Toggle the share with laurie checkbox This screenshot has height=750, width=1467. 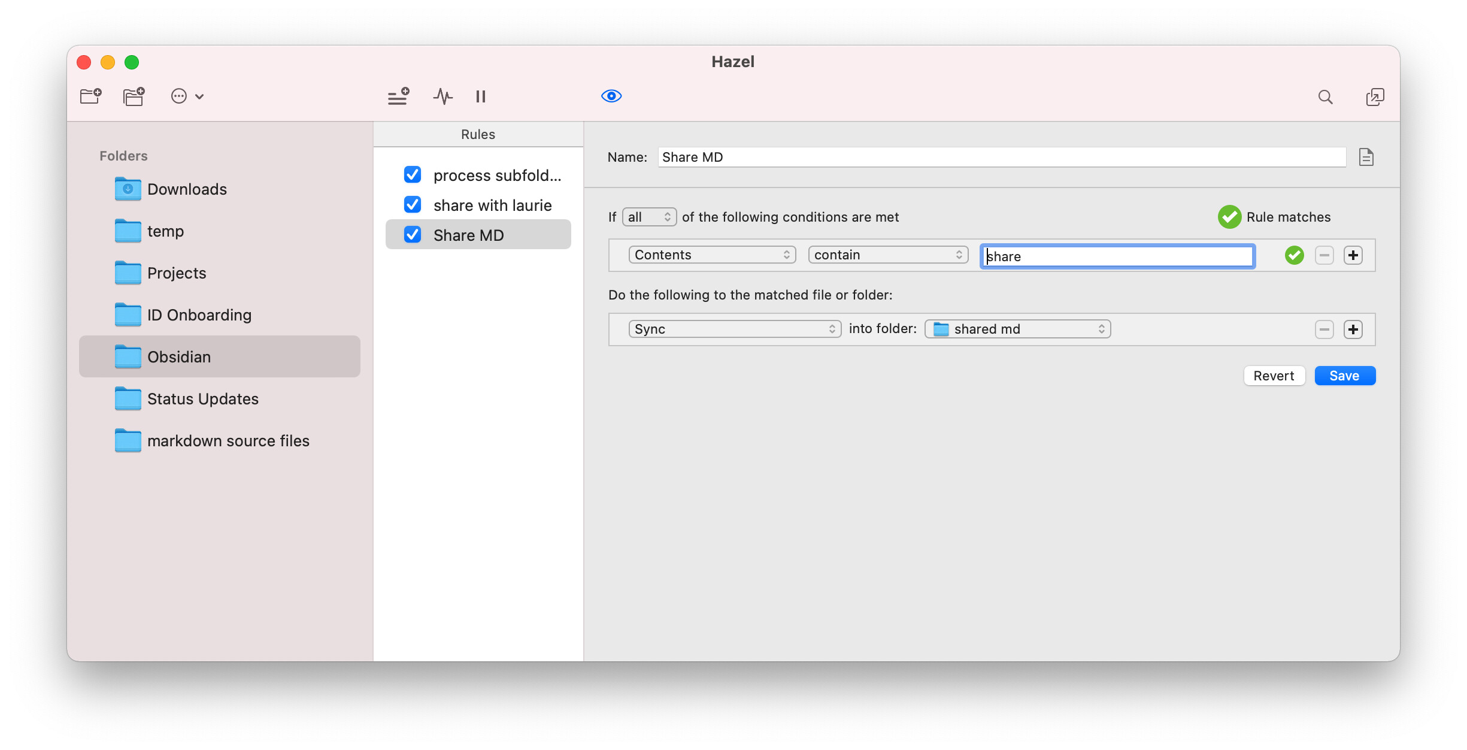click(413, 204)
